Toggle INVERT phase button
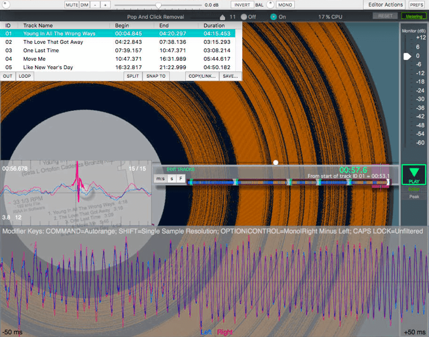Screen dimensions: 429x337 point(242,5)
